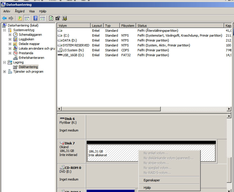
Task: Open the Properties toolbar icon
Action: [58, 18]
